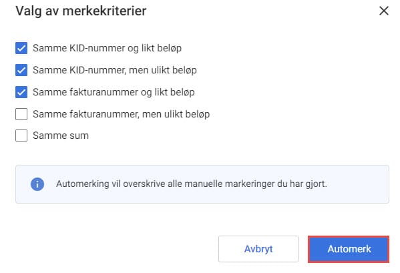This screenshot has height=273, width=400.
Task: Click the checkmark on the first KID-nummer criterion
Action: click(x=21, y=48)
